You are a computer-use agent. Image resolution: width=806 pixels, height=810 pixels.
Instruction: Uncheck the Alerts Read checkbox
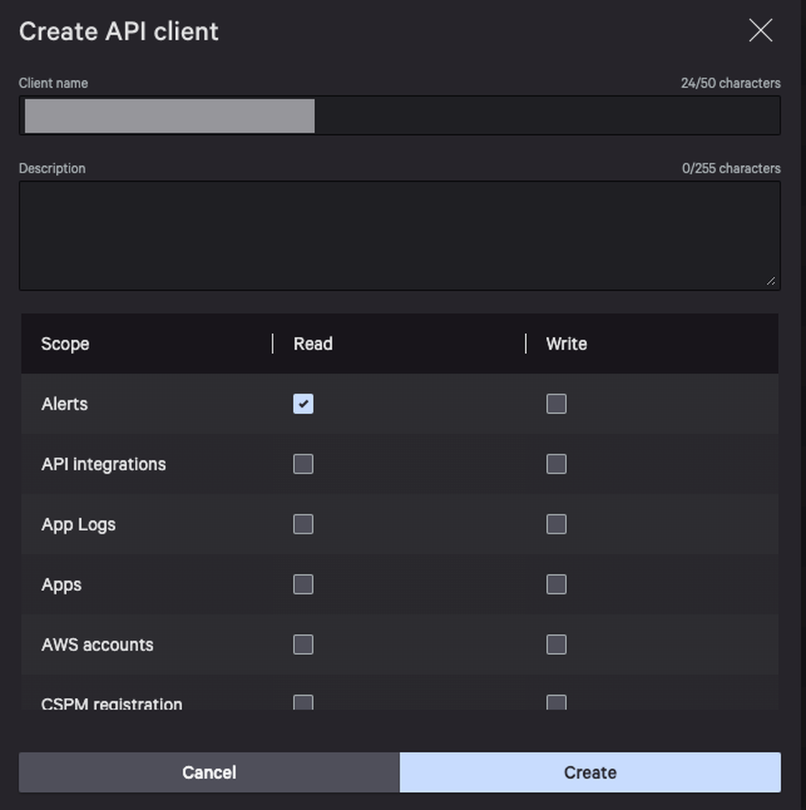pos(303,404)
